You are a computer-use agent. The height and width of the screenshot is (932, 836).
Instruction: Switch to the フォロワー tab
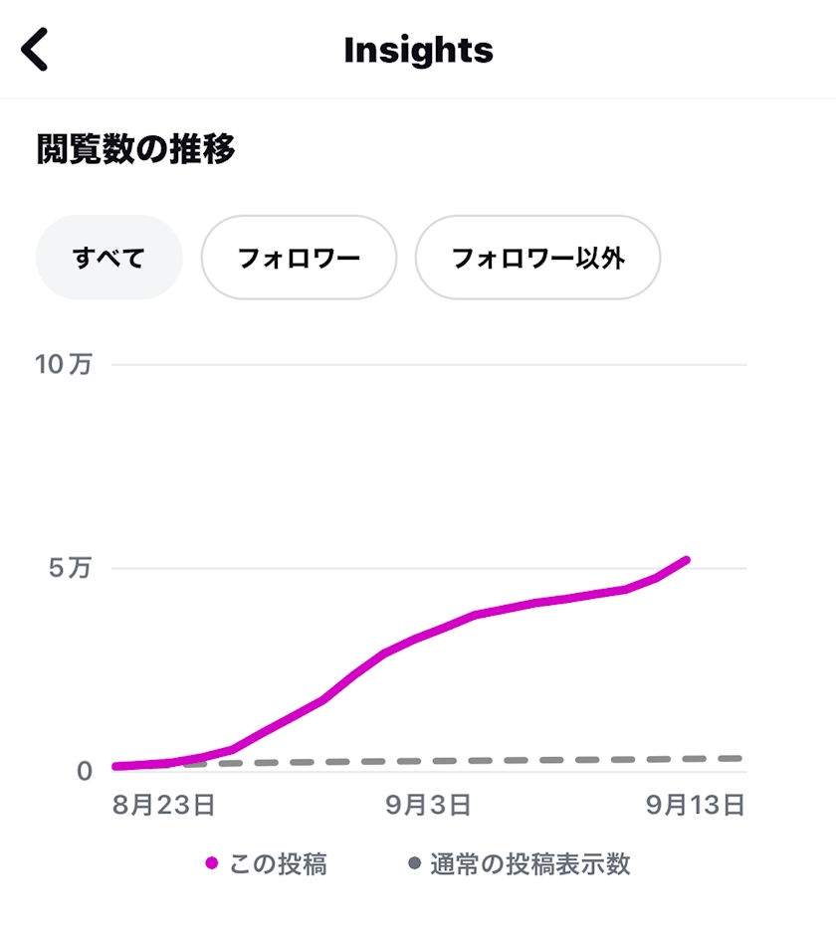pyautogui.click(x=299, y=258)
